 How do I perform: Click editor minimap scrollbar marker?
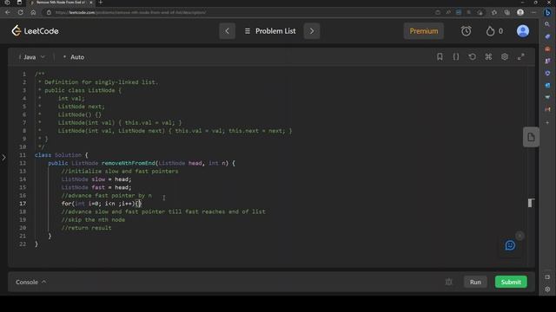click(531, 203)
